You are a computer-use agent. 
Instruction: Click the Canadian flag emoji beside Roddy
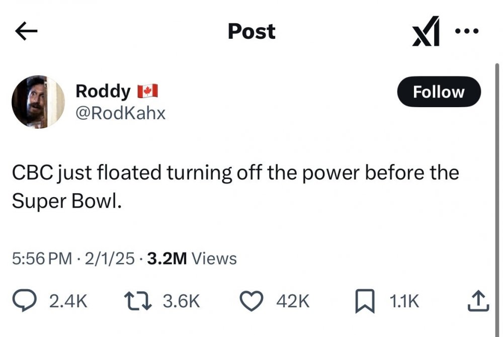pos(147,91)
